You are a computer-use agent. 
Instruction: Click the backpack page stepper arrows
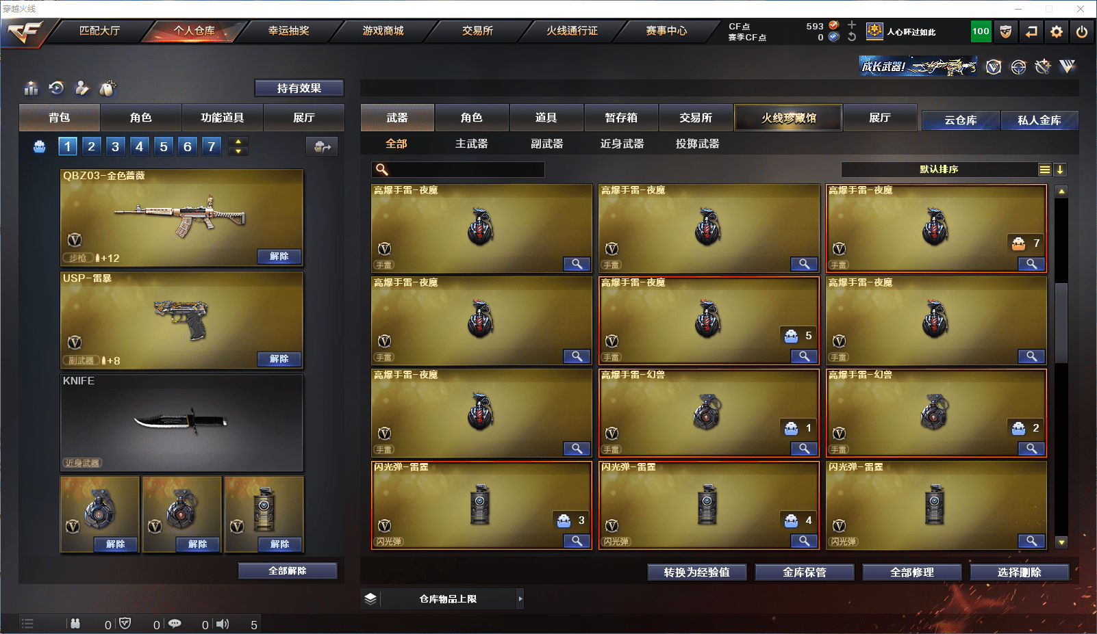238,146
